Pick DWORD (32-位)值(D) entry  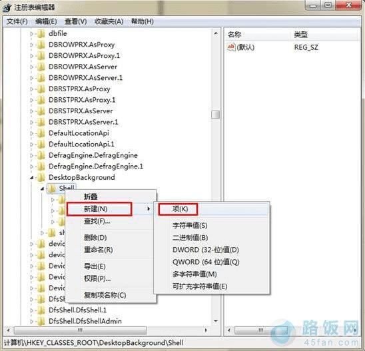click(x=206, y=250)
